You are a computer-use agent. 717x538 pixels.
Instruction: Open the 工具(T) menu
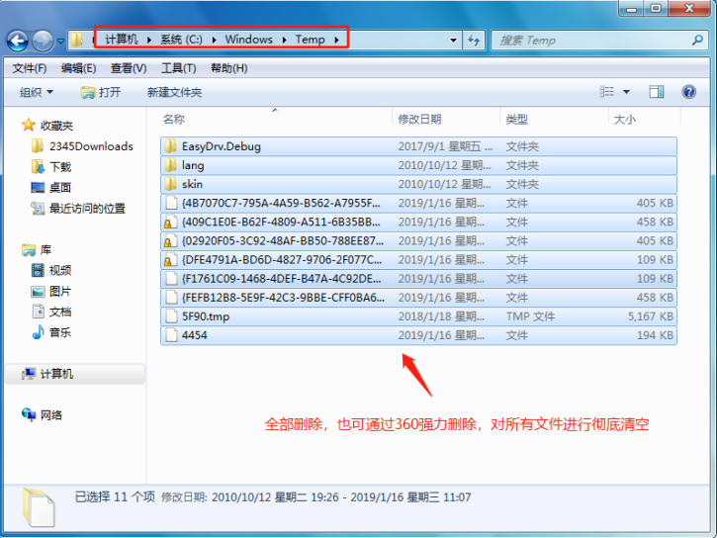click(x=178, y=68)
